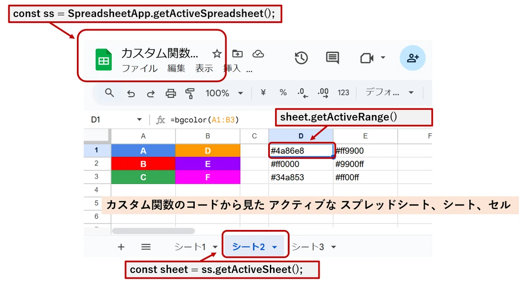Switch to the シート1 tab

[190, 247]
